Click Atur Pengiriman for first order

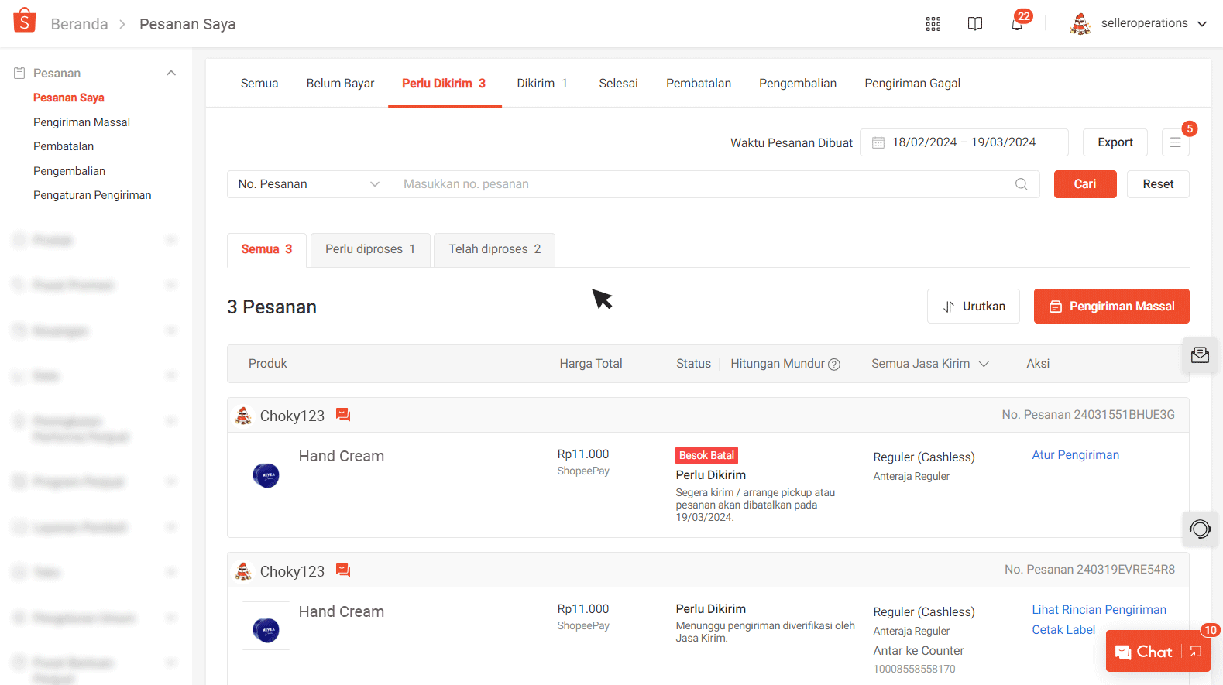pyautogui.click(x=1076, y=455)
